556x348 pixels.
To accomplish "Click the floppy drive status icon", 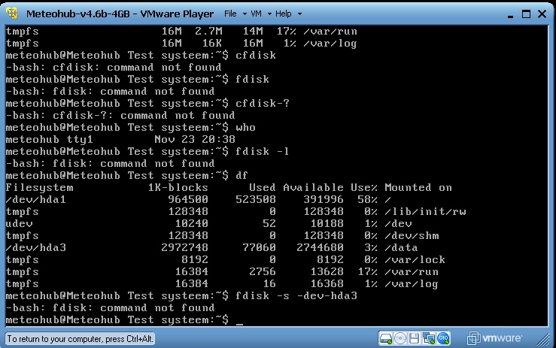I will tap(414, 338).
